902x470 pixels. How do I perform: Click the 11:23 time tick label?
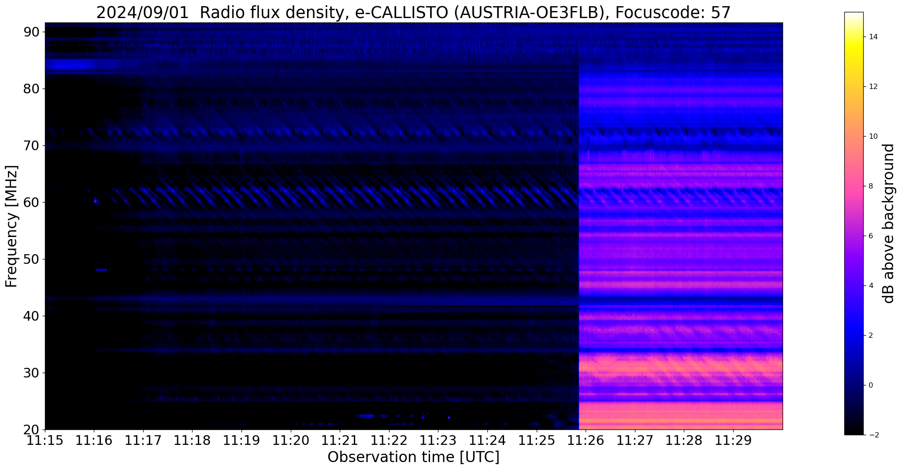click(438, 441)
